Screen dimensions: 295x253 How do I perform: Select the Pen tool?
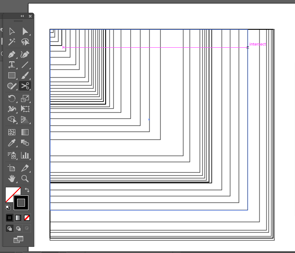tap(12, 54)
